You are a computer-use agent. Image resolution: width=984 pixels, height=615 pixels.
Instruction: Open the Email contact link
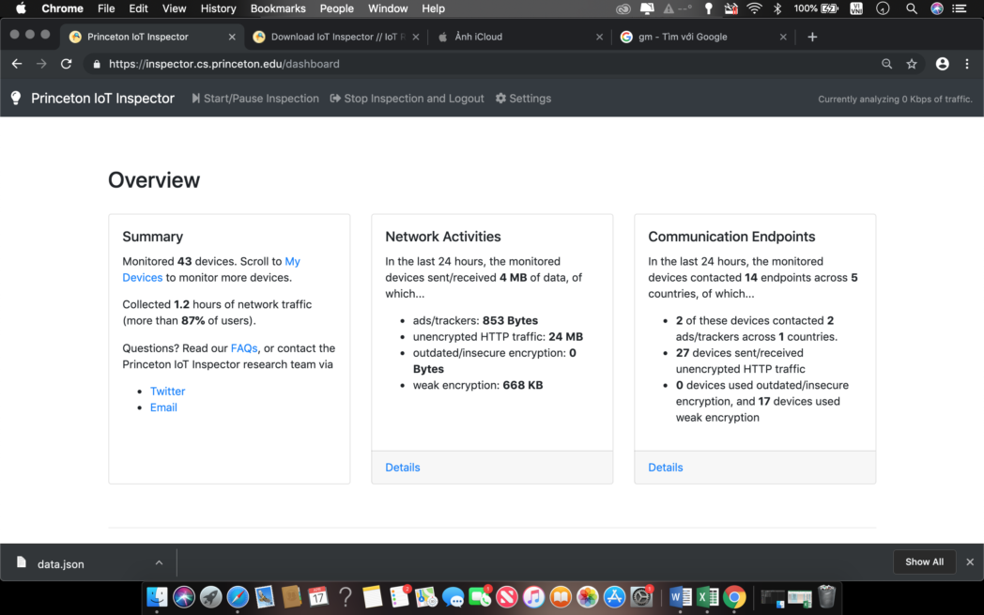[163, 407]
